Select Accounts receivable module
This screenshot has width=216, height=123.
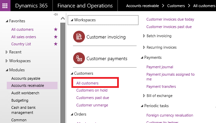pos(32,85)
